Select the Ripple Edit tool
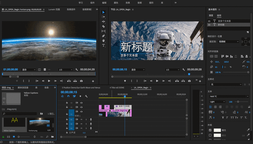The image size is (253, 144). [x=103, y=21]
